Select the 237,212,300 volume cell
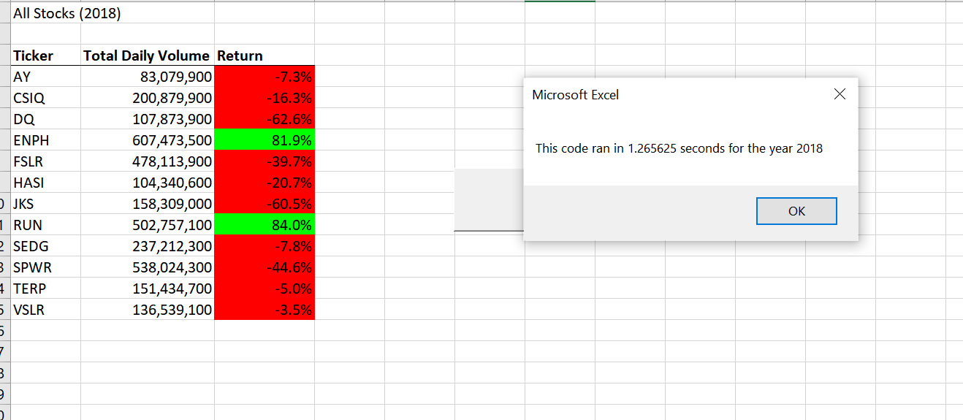The width and height of the screenshot is (963, 420). 148,246
